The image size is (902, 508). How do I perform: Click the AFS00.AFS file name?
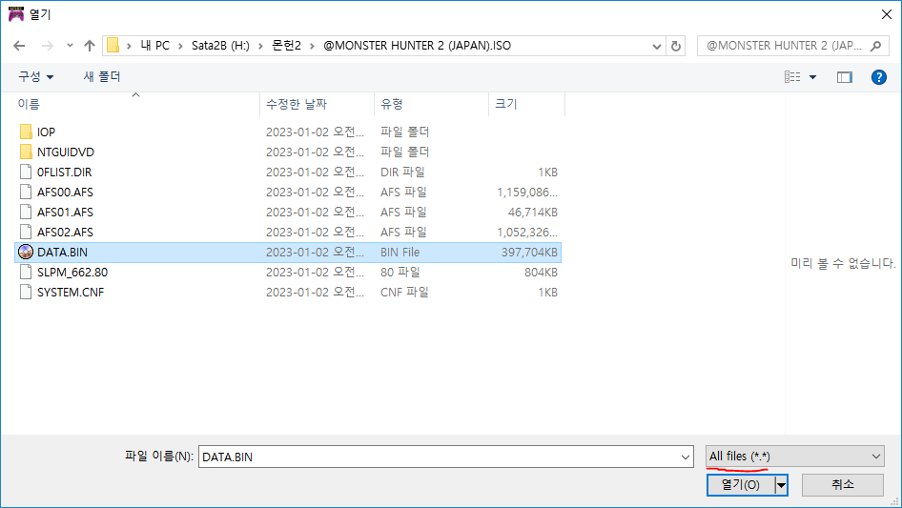[65, 193]
